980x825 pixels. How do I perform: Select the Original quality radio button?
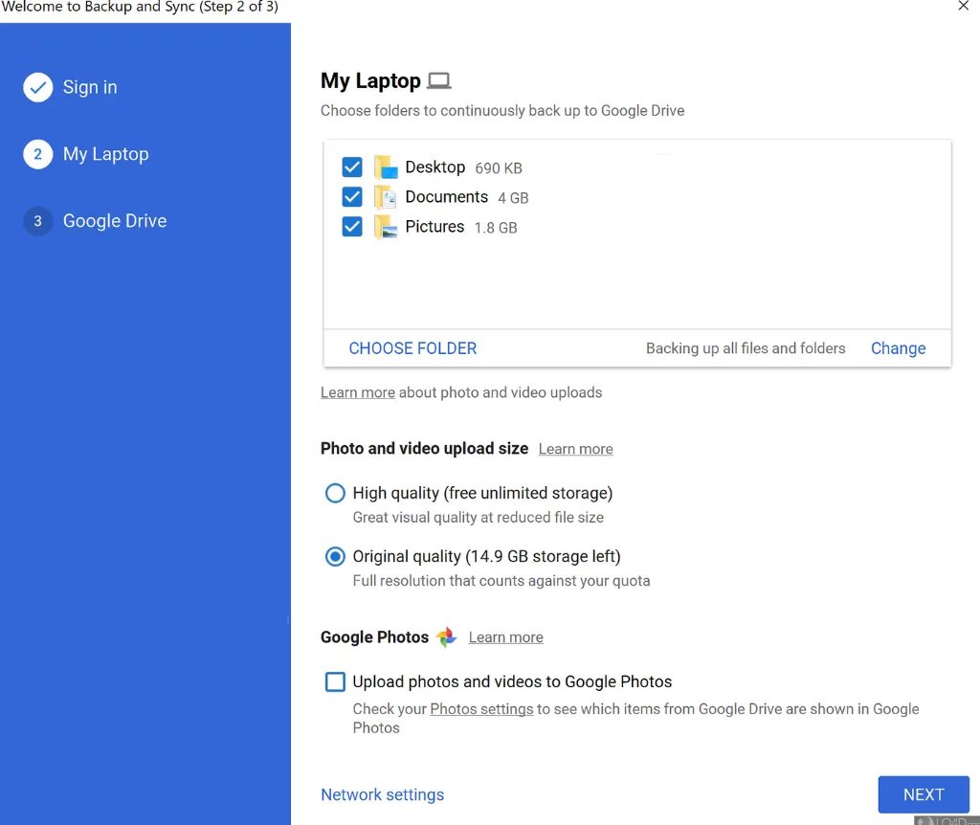point(335,557)
